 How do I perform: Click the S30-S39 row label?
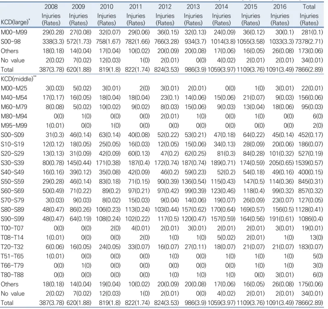coord(12,163)
